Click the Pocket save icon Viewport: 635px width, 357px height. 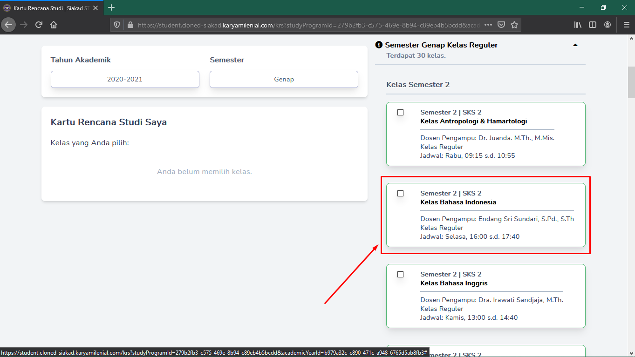tap(501, 25)
